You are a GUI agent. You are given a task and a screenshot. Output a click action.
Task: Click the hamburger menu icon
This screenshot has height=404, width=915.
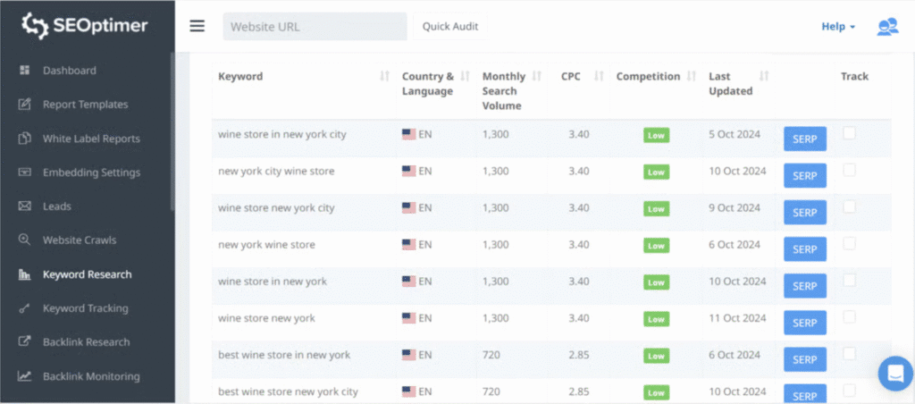pos(197,26)
